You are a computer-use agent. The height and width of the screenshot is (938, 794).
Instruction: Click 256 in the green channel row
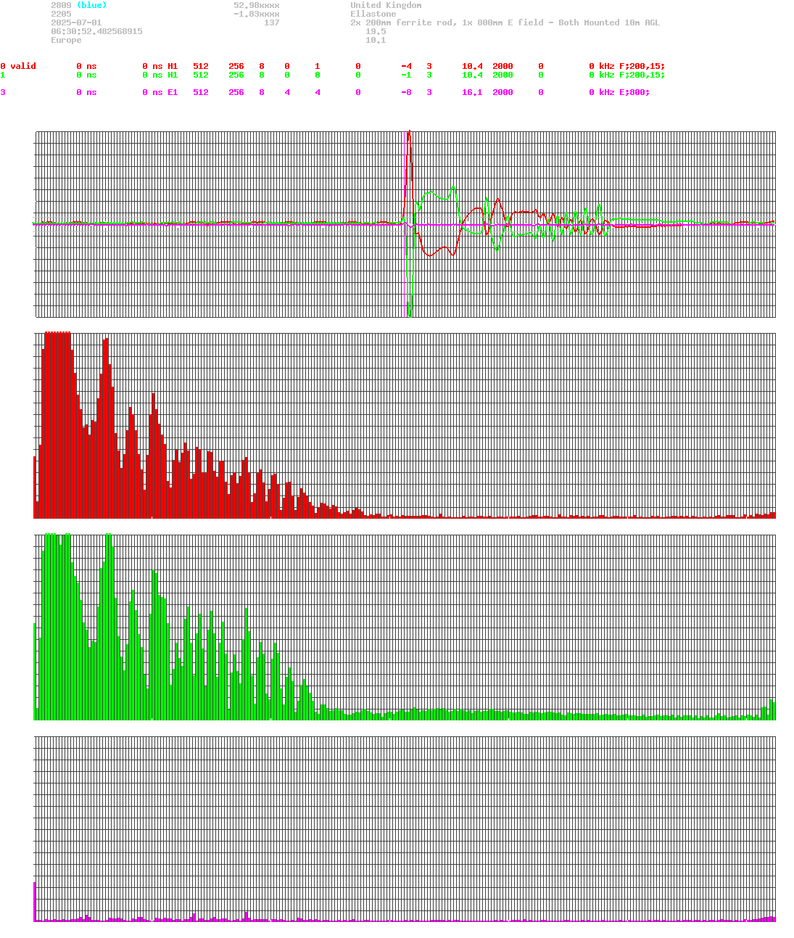(x=236, y=75)
